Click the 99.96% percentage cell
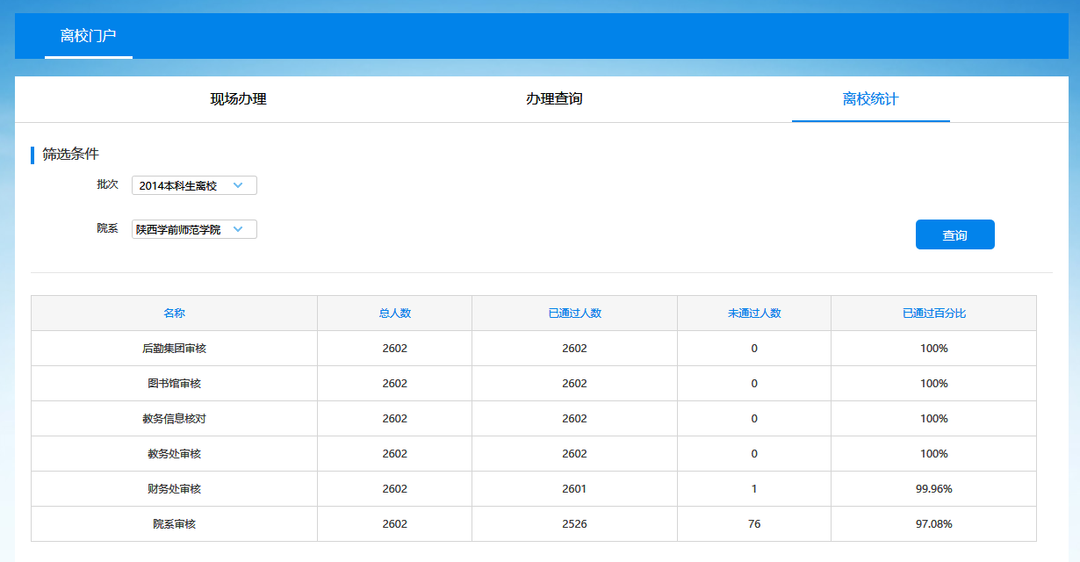 tap(933, 489)
